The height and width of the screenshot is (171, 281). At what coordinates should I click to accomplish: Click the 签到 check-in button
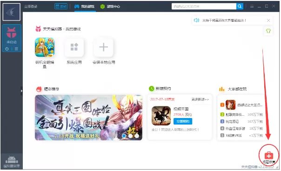[x=61, y=7]
